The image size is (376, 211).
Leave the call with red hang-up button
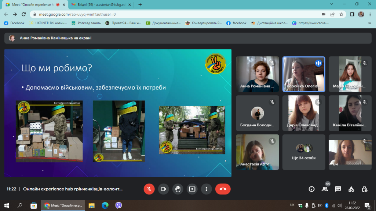pos(223,189)
